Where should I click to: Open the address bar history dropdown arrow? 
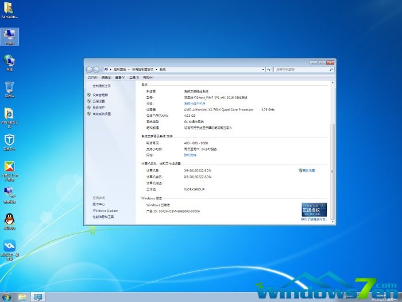click(263, 70)
